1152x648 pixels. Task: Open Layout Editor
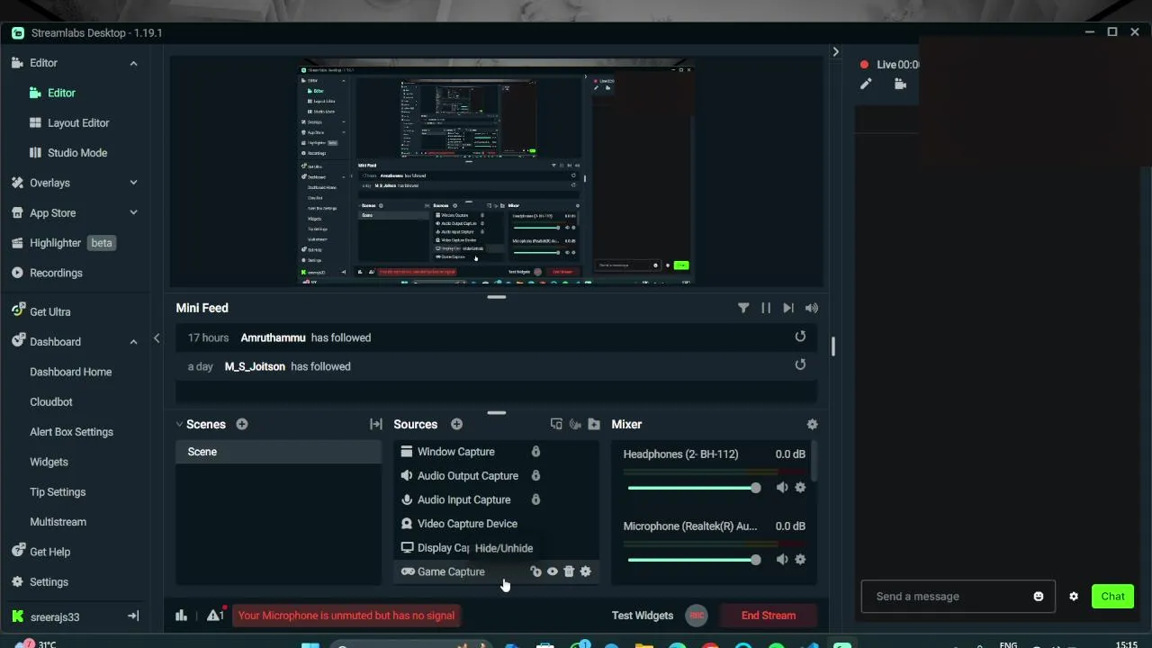(78, 122)
